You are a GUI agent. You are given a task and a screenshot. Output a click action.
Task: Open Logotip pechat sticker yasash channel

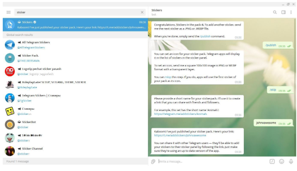pyautogui.click(x=76, y=71)
